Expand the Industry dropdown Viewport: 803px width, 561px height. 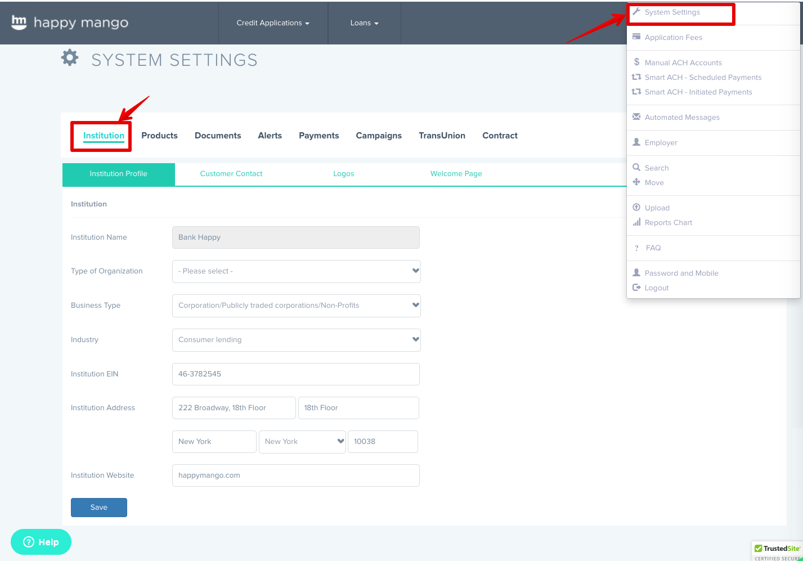coord(297,340)
